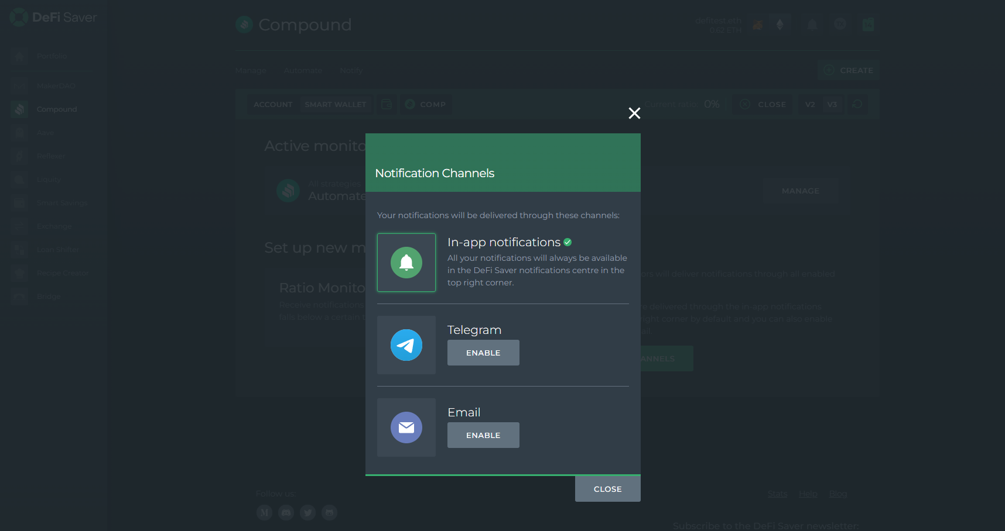Click the In-app notifications bell icon
Image resolution: width=1005 pixels, height=531 pixels.
coord(406,263)
